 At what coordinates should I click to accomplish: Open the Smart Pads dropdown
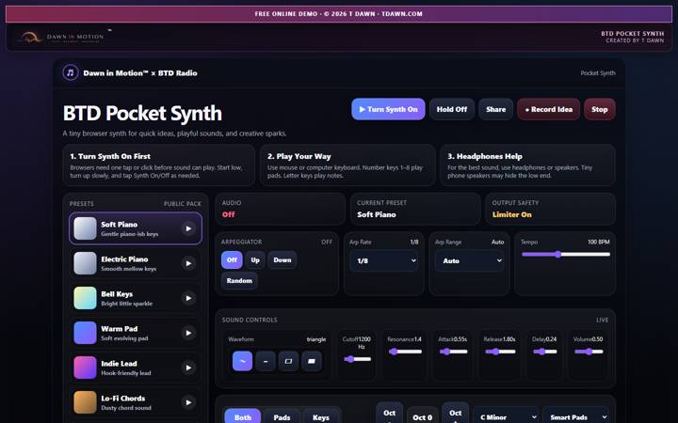tap(576, 417)
